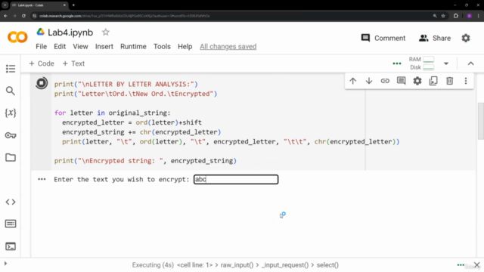
Task: Copy link to this cell
Action: point(385,81)
